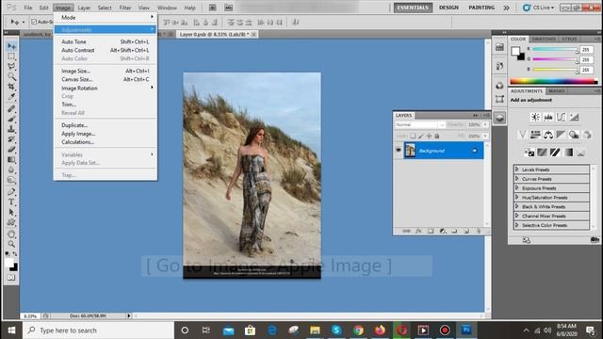Toggle lock position in Layers panel

[x=429, y=136]
